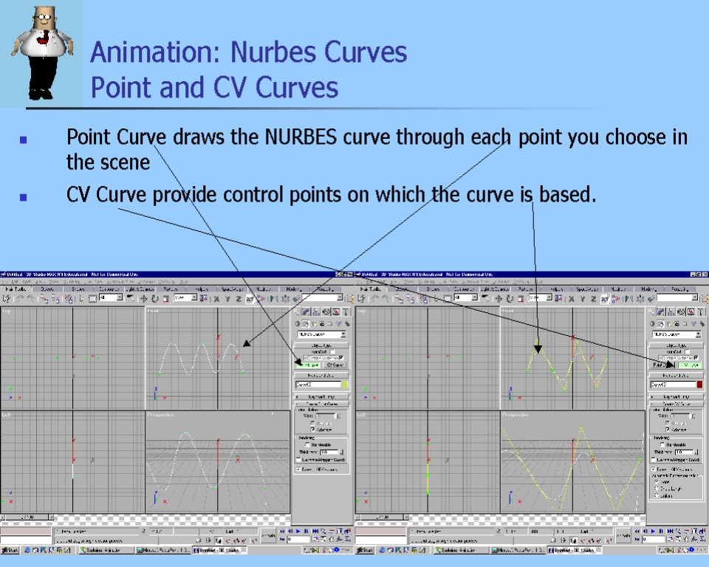
Task: Select Chord Length radio option in right window
Action: coord(657,488)
